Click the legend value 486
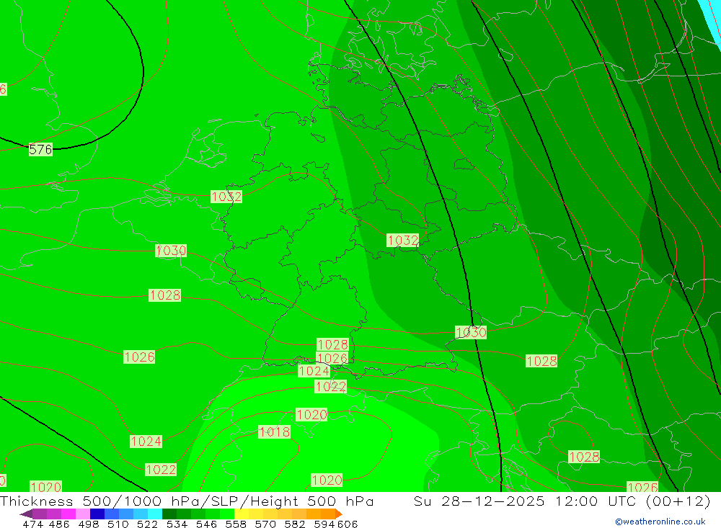721x528 pixels. click(x=59, y=524)
